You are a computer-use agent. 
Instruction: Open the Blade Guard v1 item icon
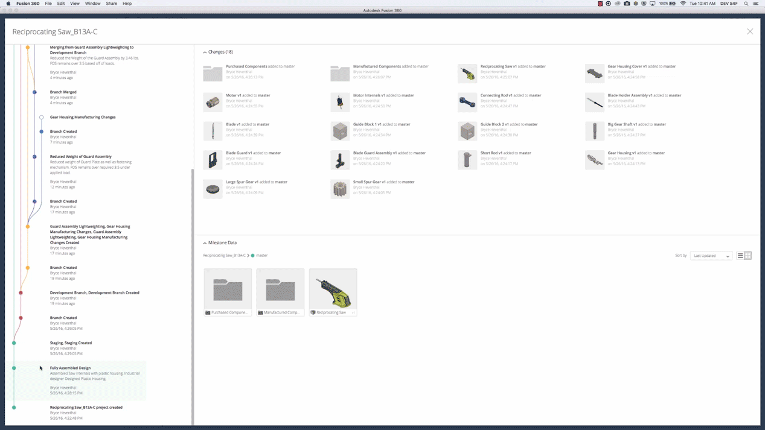click(x=213, y=159)
